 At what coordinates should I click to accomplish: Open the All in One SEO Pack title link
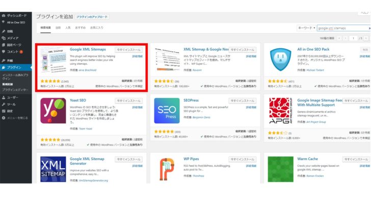tap(313, 49)
